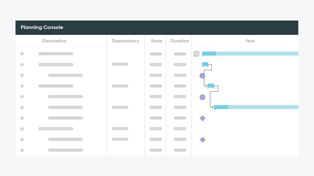Click the State column header
The width and height of the screenshot is (314, 176).
pos(156,41)
